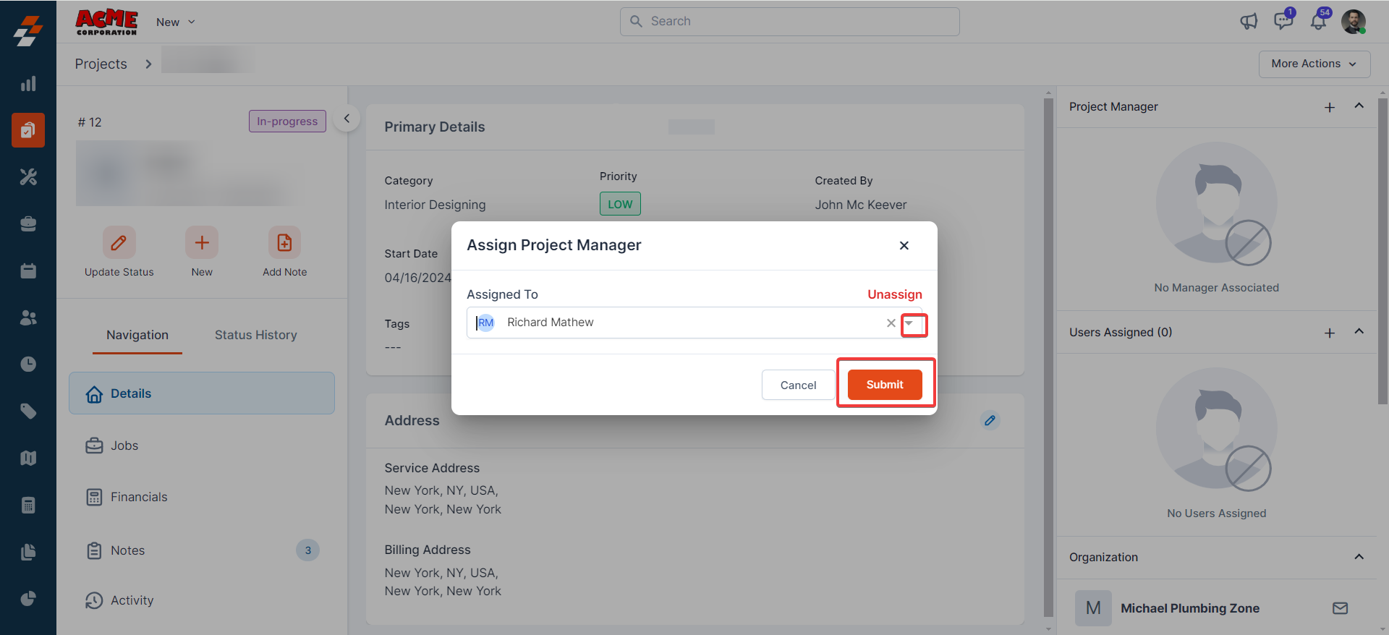Viewport: 1389px width, 635px height.
Task: Email Michael Plumbing Zone via envelope icon
Action: coord(1340,608)
